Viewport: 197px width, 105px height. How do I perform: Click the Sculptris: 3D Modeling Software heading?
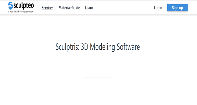(98, 47)
